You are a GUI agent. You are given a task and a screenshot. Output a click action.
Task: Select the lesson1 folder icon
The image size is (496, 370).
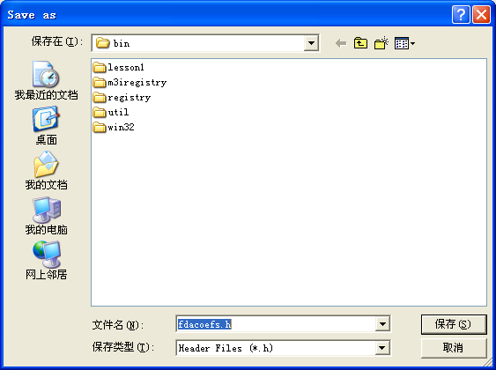click(100, 67)
